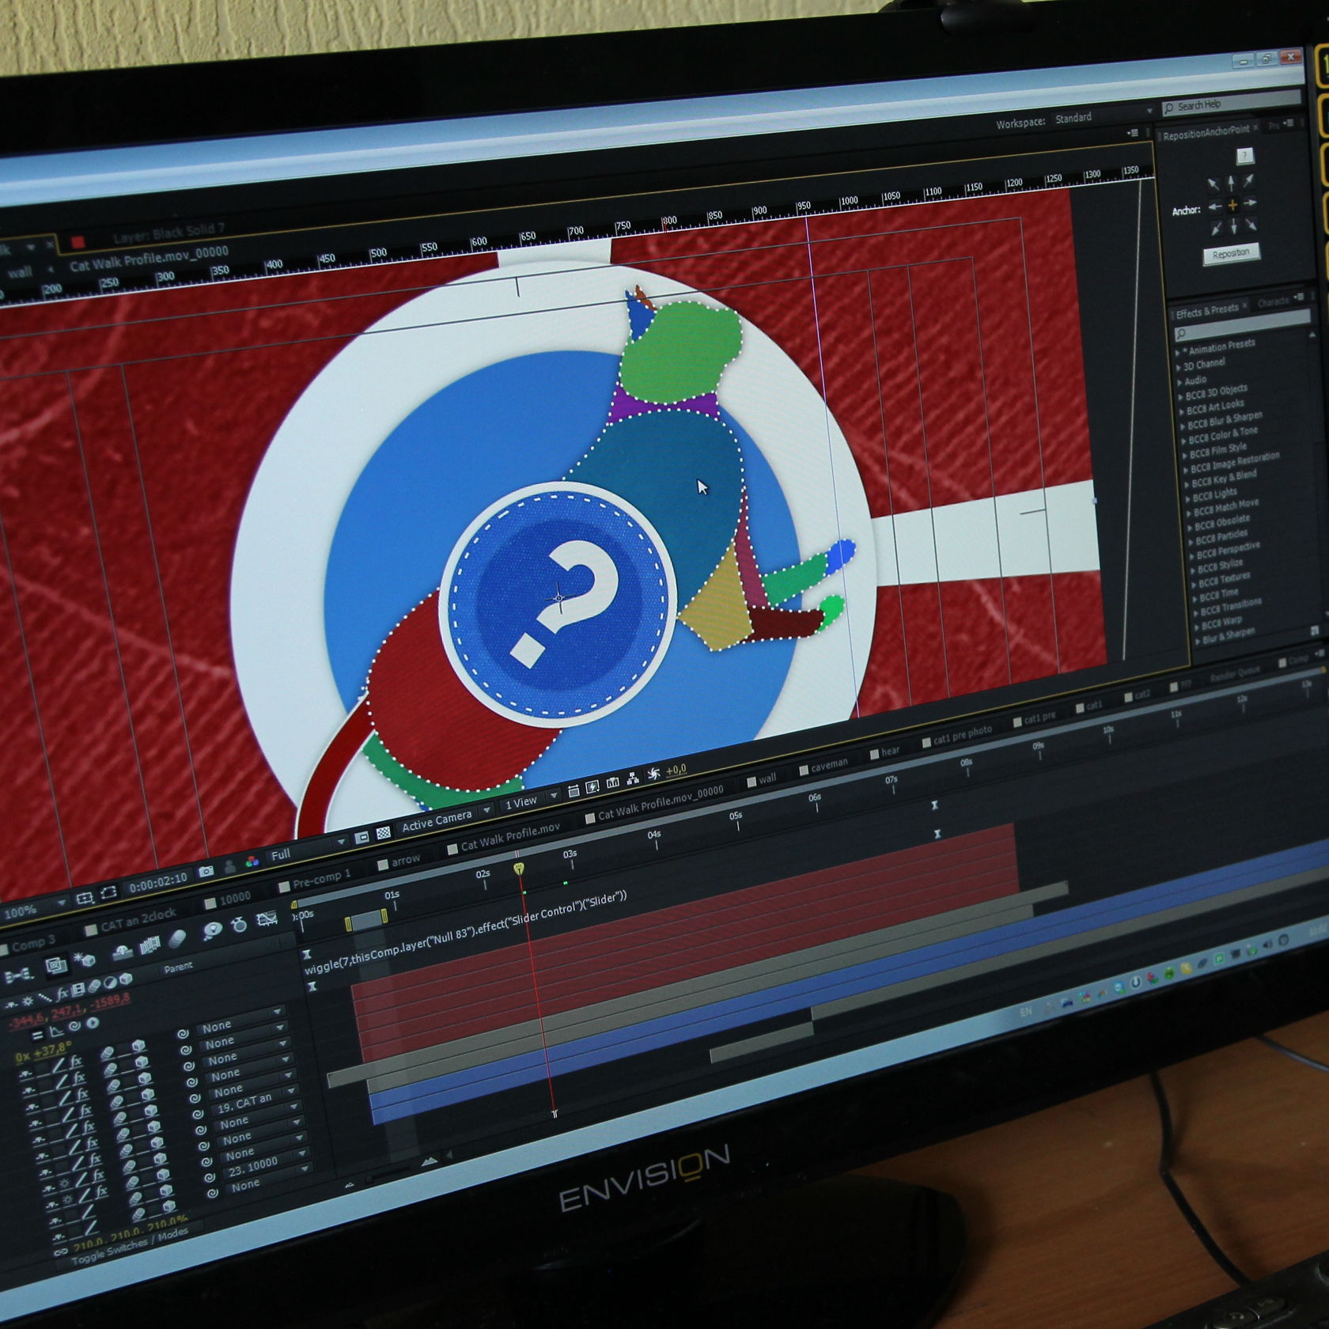The width and height of the screenshot is (1329, 1329).
Task: Select the top-center anchor direction arrow
Action: [1231, 184]
